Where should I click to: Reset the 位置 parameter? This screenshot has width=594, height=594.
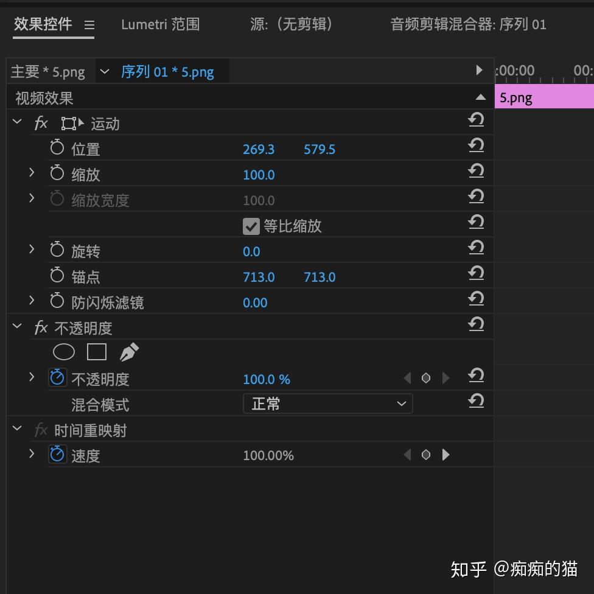tap(476, 146)
